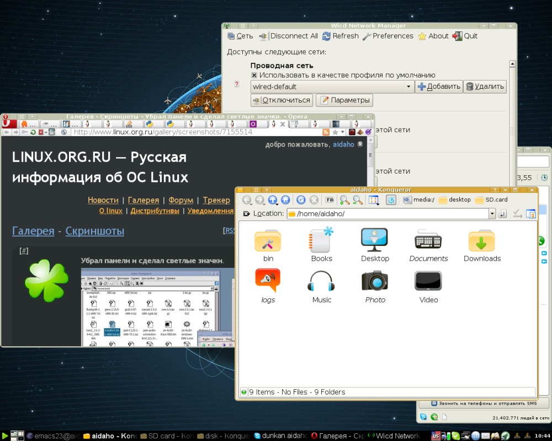Zoom out using Konqueror magnifier
Viewport: 552px width, 441px height.
coord(358,200)
